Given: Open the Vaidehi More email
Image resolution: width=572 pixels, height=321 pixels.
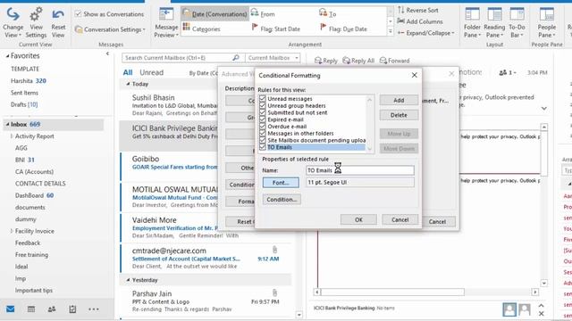Looking at the screenshot, I should (x=170, y=227).
